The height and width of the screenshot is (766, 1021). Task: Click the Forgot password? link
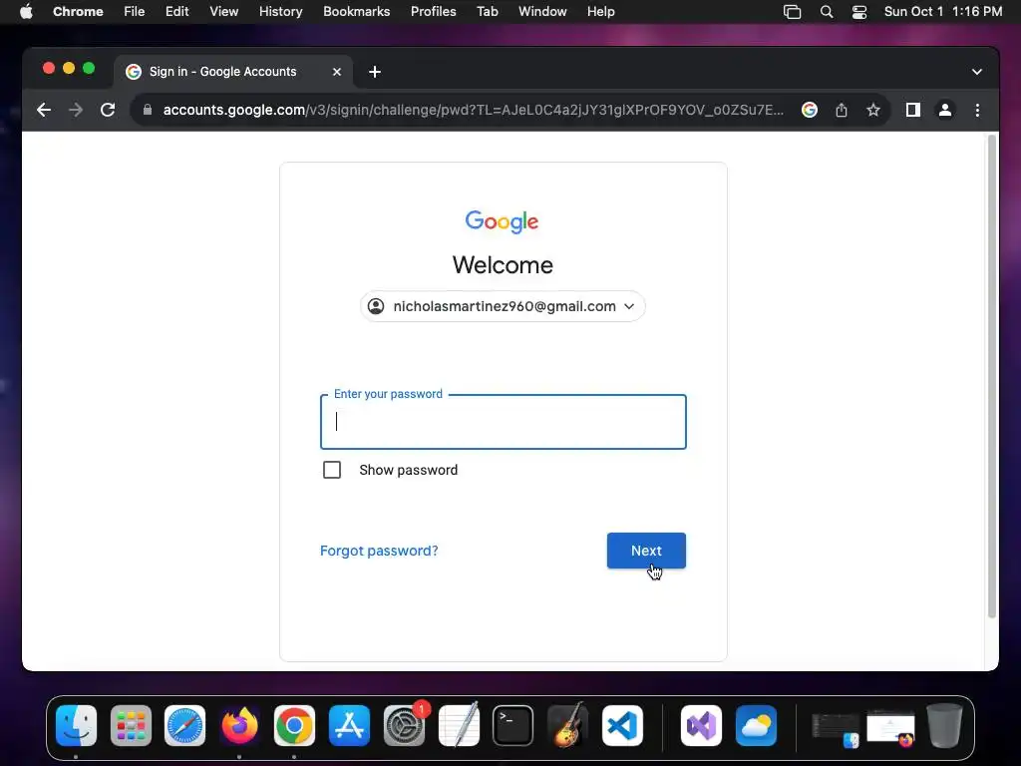(x=379, y=551)
